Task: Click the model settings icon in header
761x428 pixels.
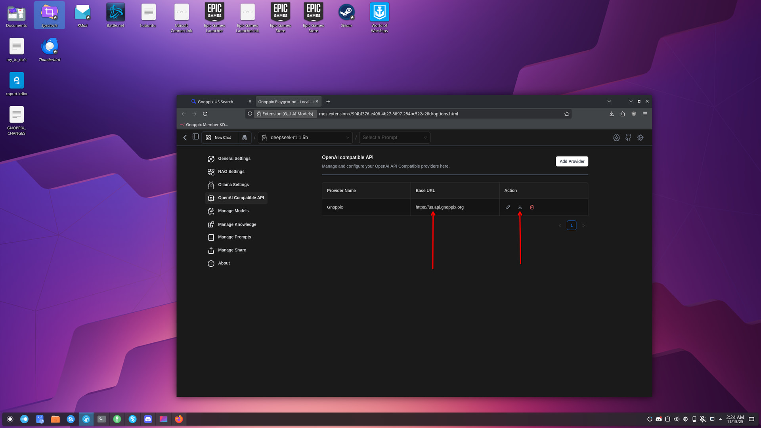Action: click(616, 138)
